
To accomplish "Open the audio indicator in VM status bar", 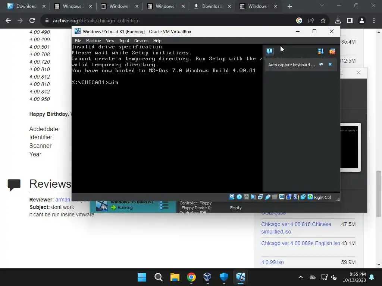I will coord(253,197).
